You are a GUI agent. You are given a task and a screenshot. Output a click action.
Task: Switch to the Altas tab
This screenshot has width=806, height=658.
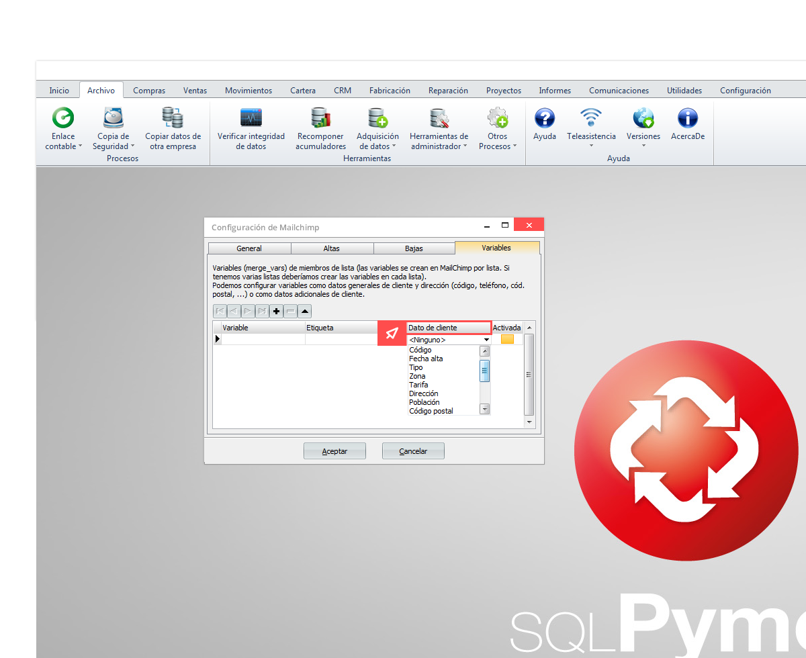coord(332,248)
